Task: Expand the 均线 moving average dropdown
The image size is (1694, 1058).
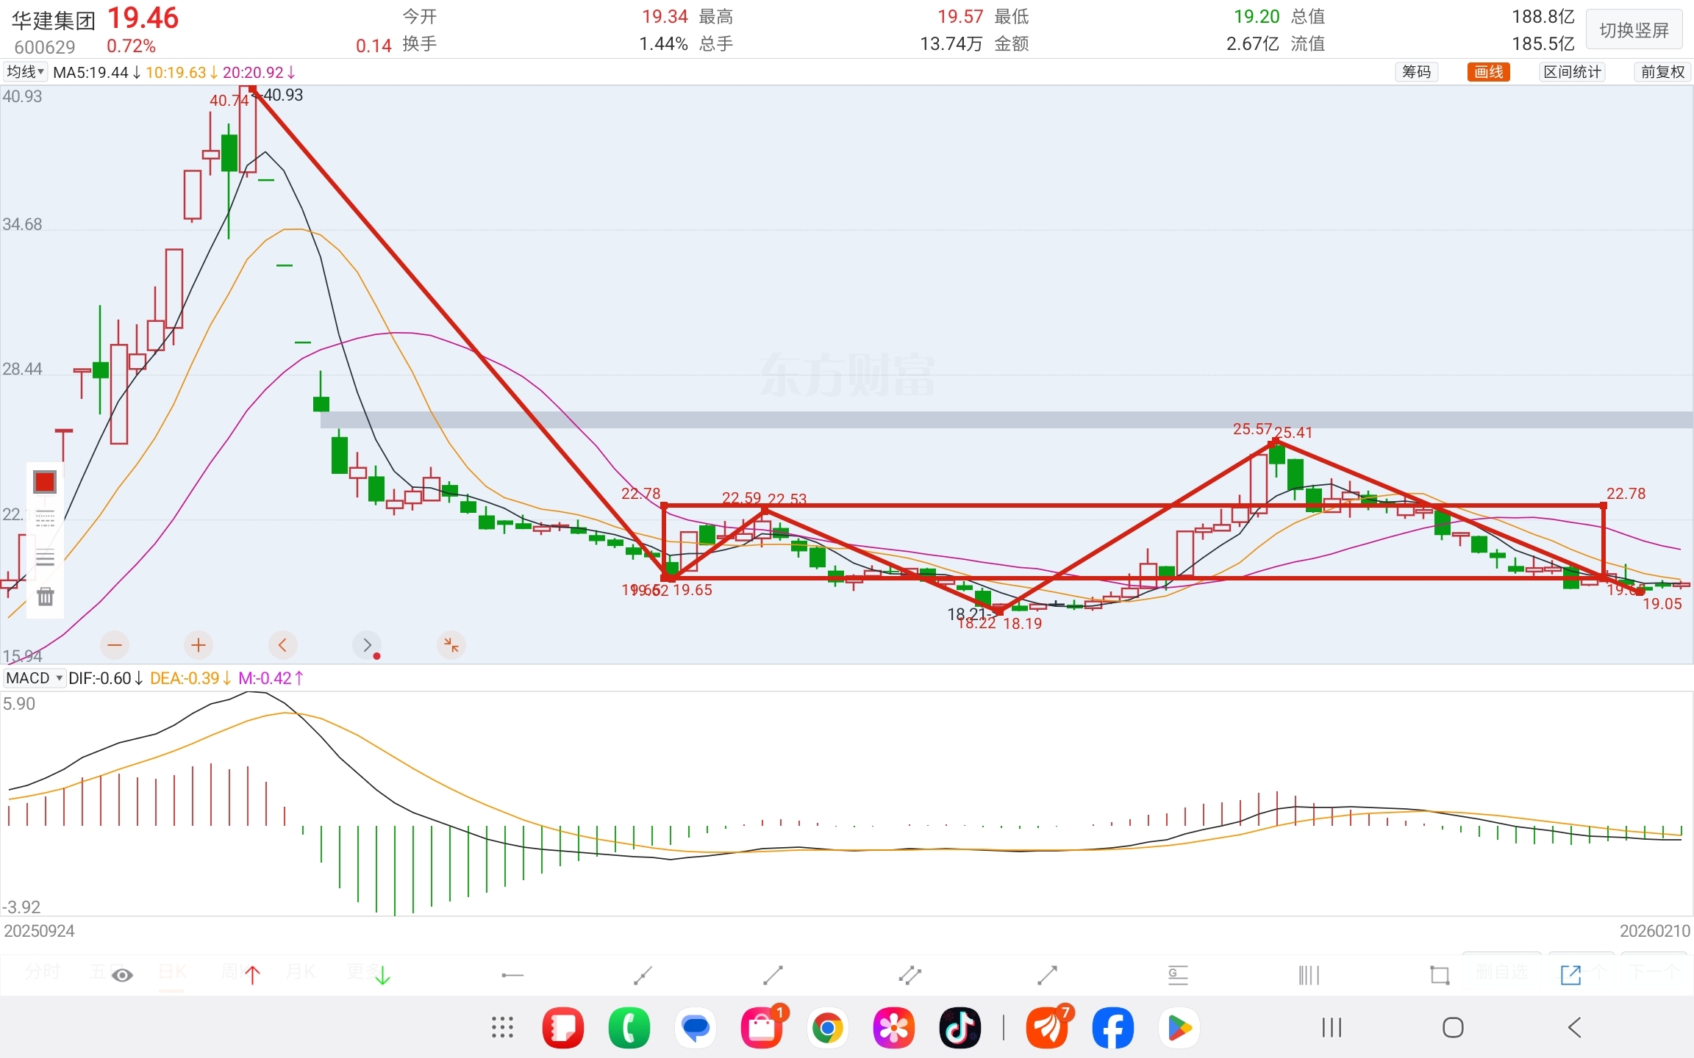Action: click(25, 72)
